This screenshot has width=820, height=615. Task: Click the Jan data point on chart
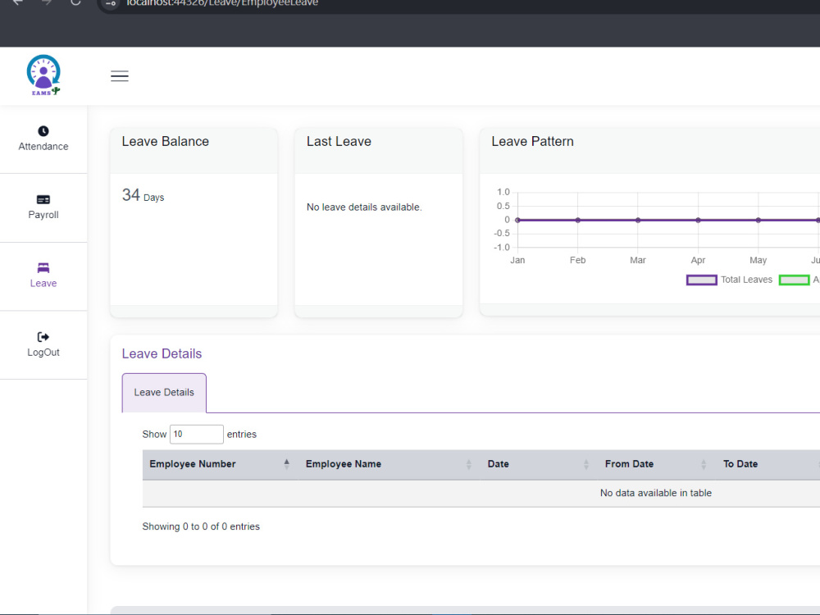517,220
